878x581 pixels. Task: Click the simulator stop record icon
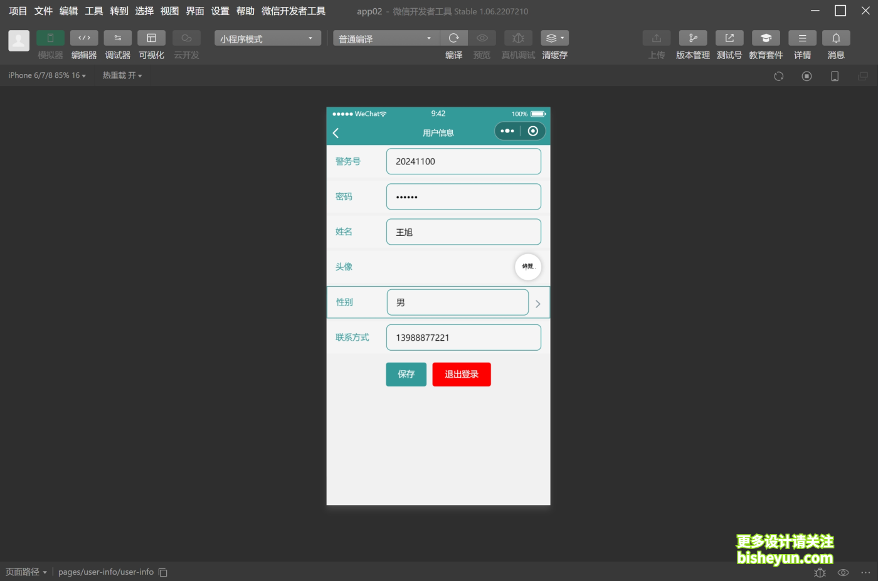click(807, 76)
